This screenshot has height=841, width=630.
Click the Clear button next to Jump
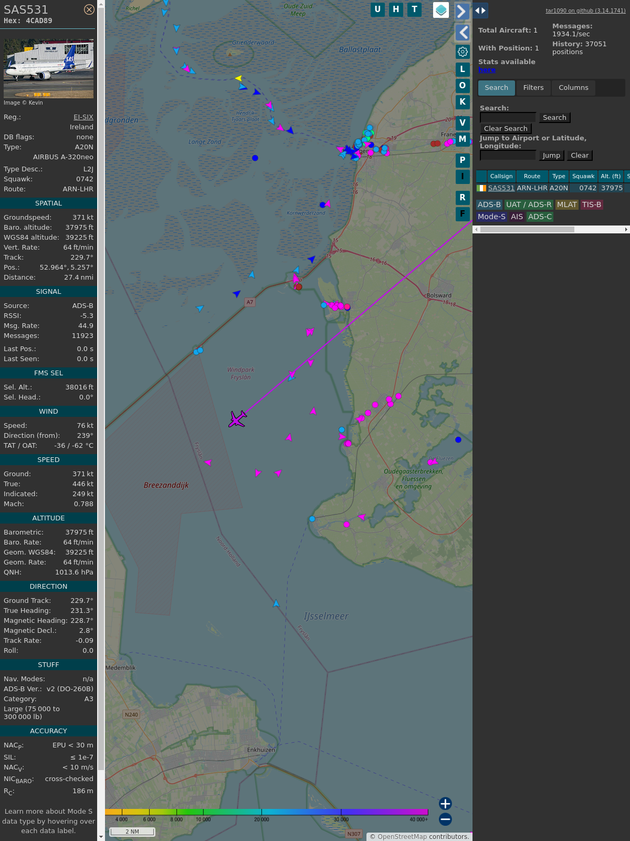pyautogui.click(x=580, y=156)
